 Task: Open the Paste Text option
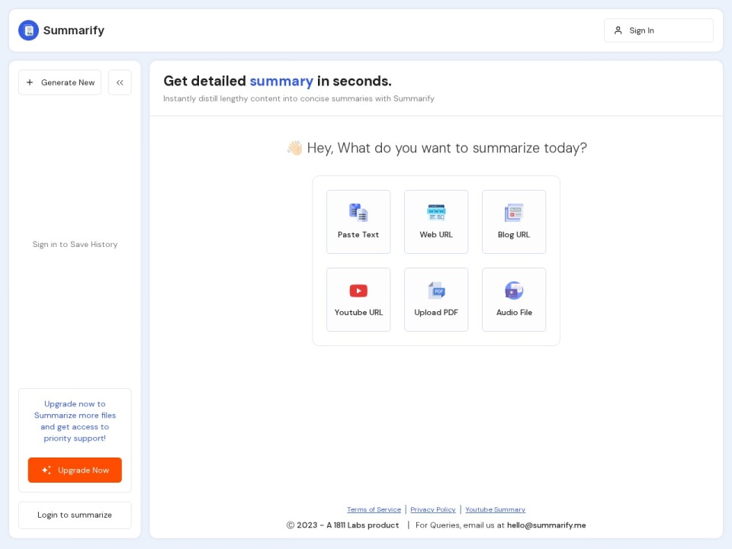(358, 222)
